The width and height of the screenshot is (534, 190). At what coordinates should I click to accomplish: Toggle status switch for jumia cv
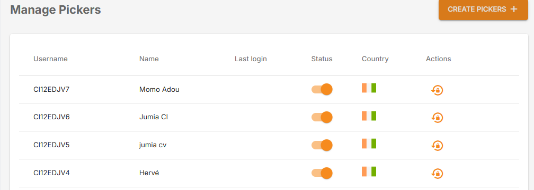[x=322, y=145]
